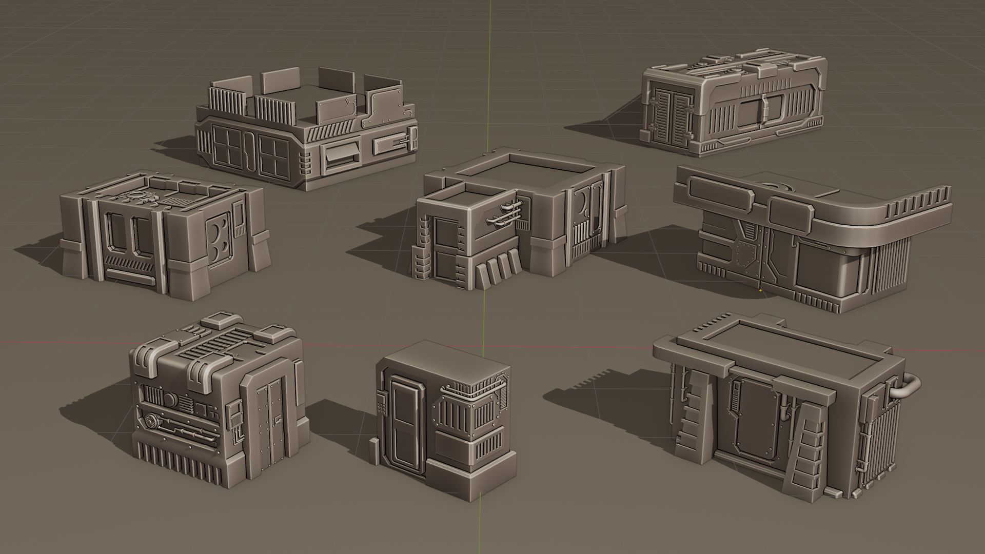Select the long container with louvered doors
The width and height of the screenshot is (985, 554).
tap(734, 104)
